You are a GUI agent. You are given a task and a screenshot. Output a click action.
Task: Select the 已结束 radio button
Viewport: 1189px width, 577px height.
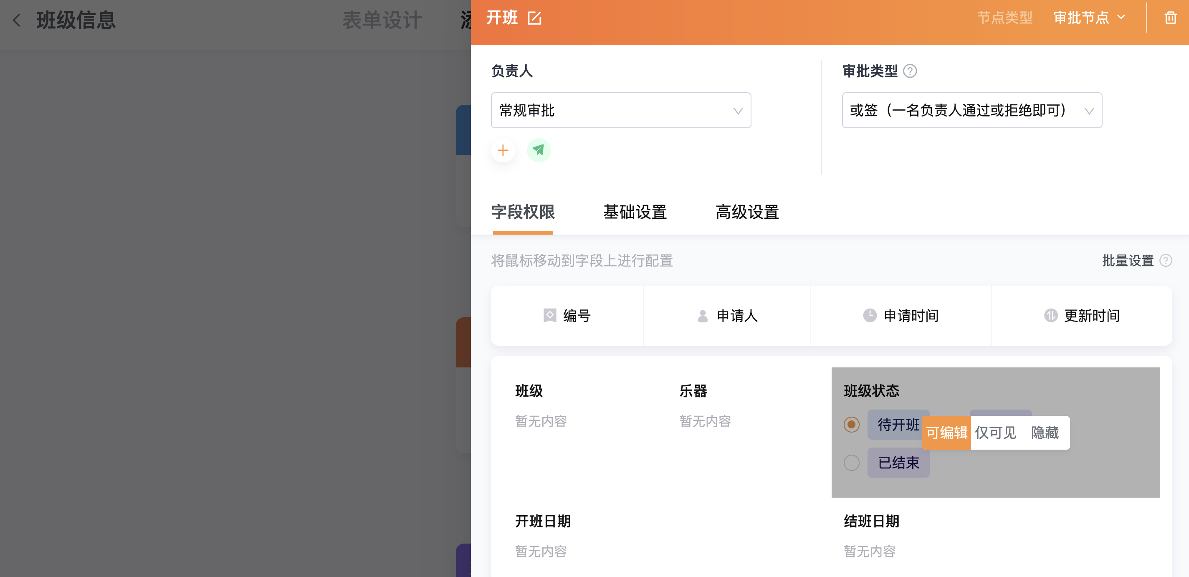(x=852, y=463)
